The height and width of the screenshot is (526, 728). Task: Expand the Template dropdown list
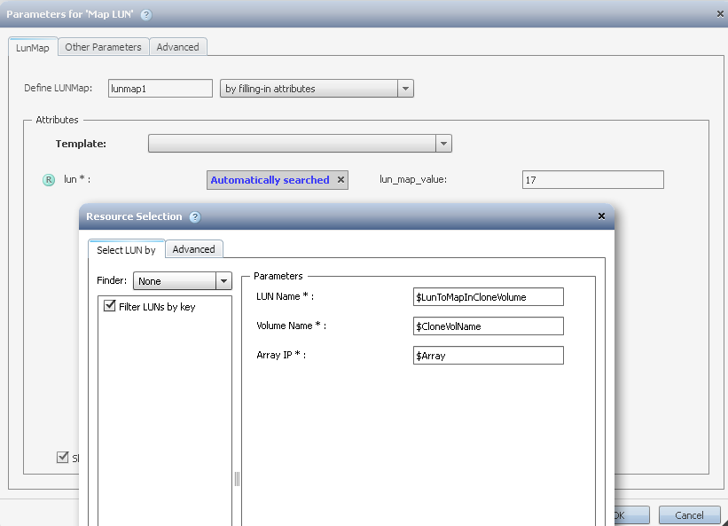pos(444,144)
